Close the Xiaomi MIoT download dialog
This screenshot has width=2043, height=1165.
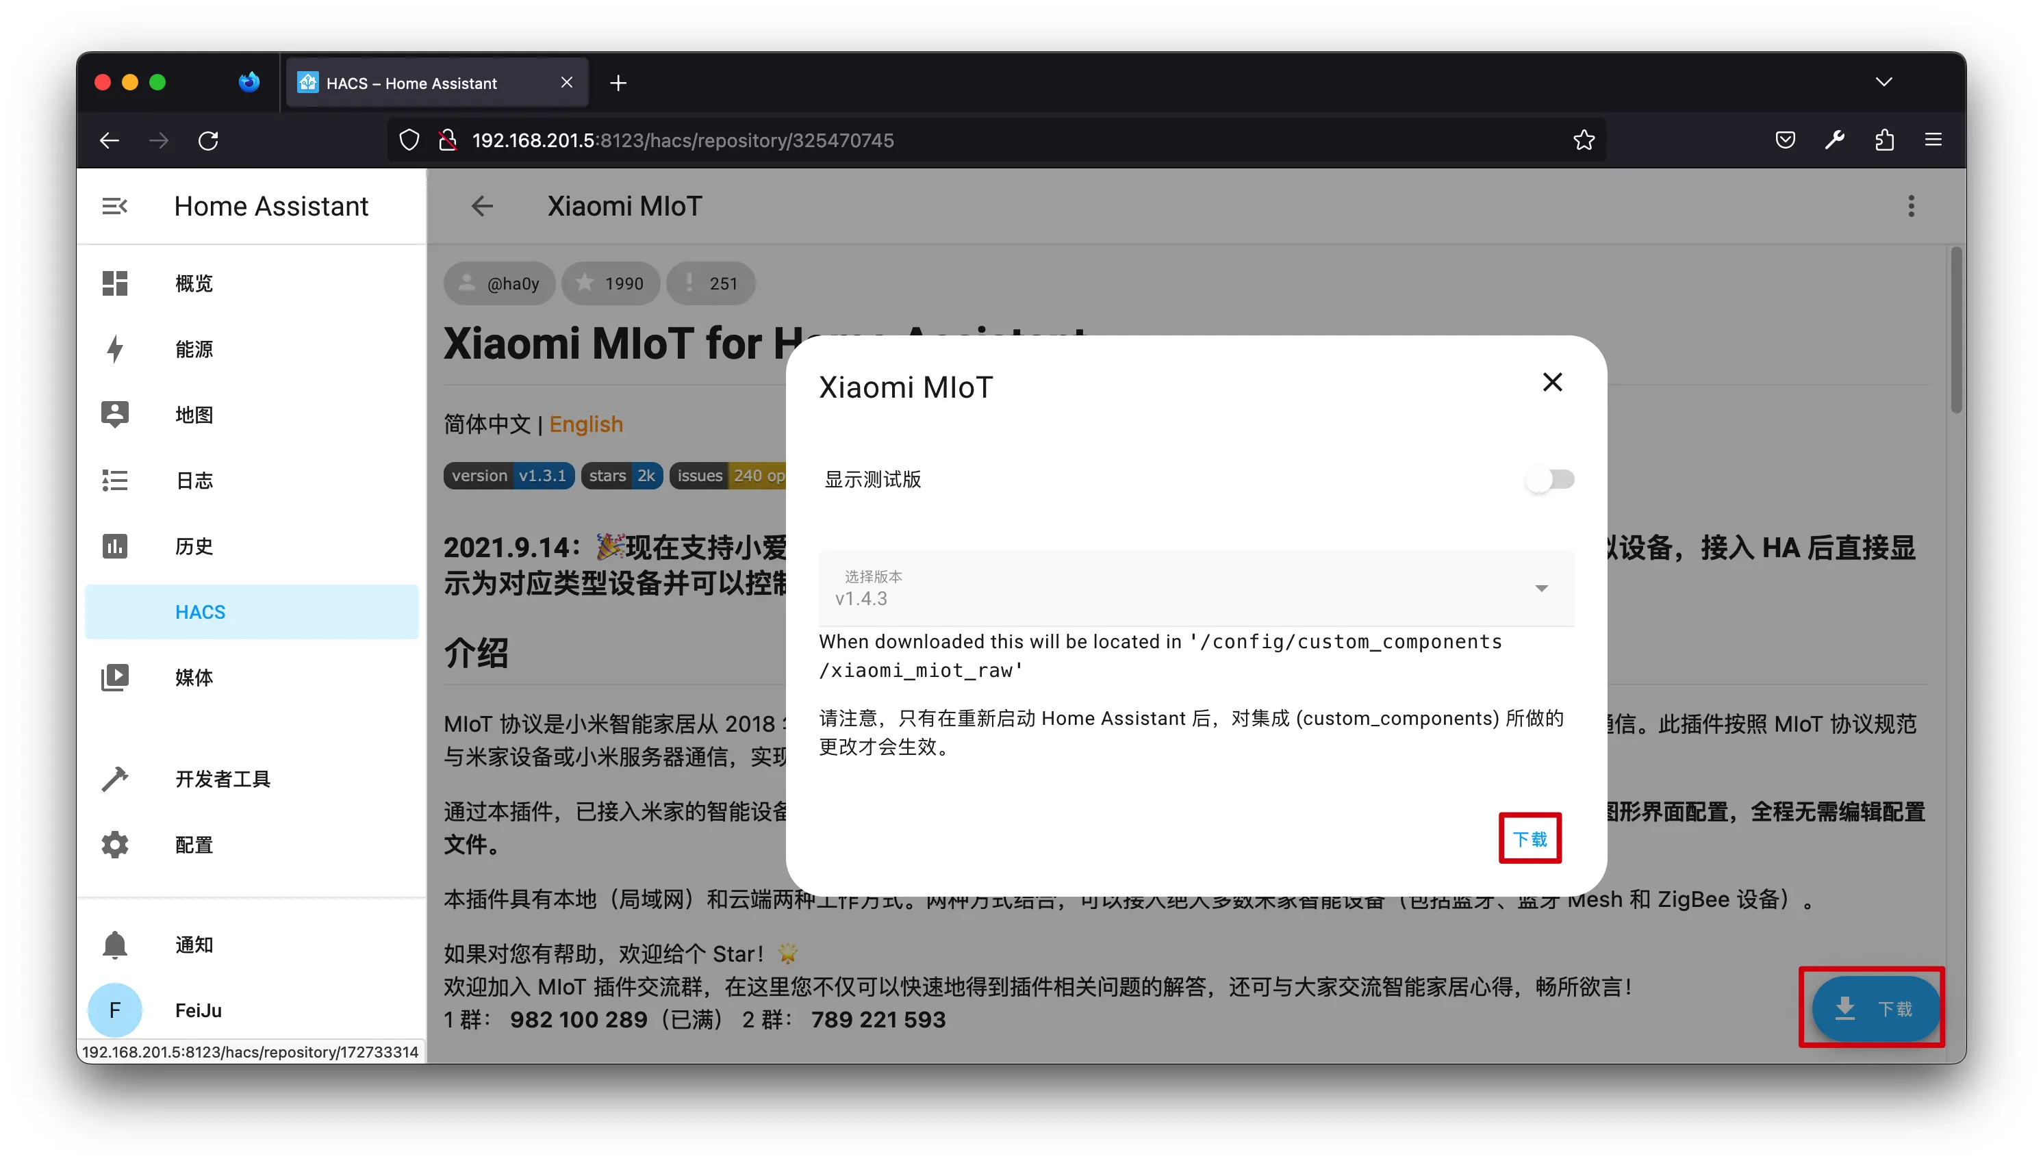coord(1551,382)
